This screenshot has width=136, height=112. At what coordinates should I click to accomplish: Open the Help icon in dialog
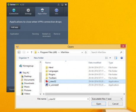(x=122, y=58)
